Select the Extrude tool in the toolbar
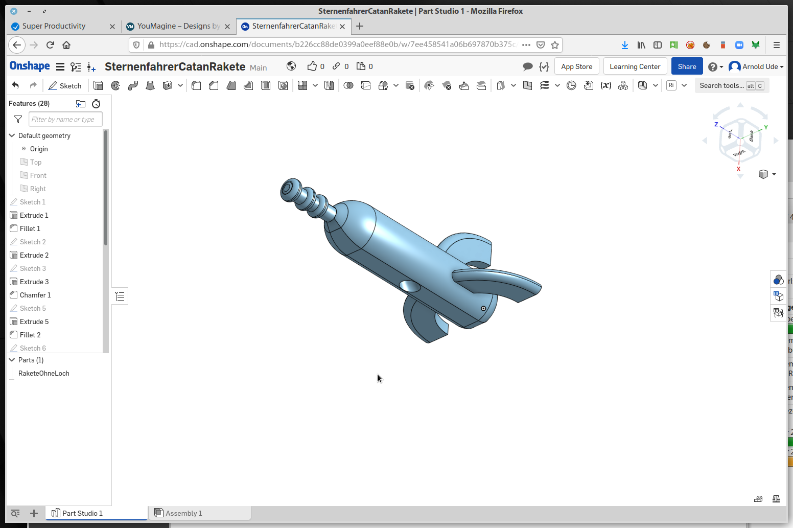 click(x=98, y=86)
